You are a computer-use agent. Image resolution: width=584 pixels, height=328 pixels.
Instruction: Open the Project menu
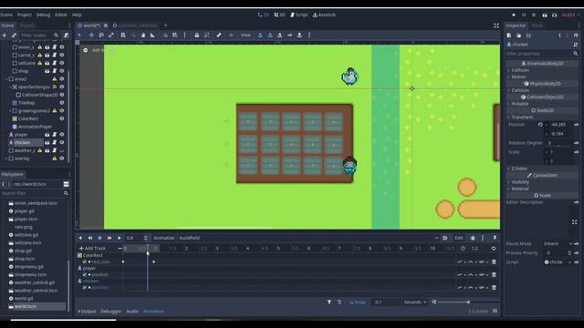click(25, 15)
